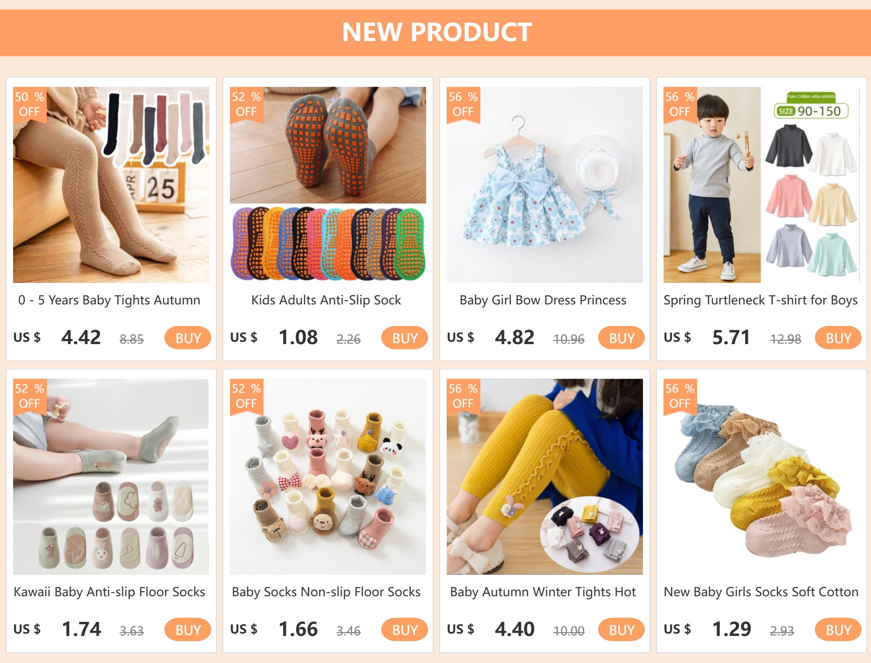Open the beige baby tights product image
This screenshot has width=871, height=663.
point(111,185)
